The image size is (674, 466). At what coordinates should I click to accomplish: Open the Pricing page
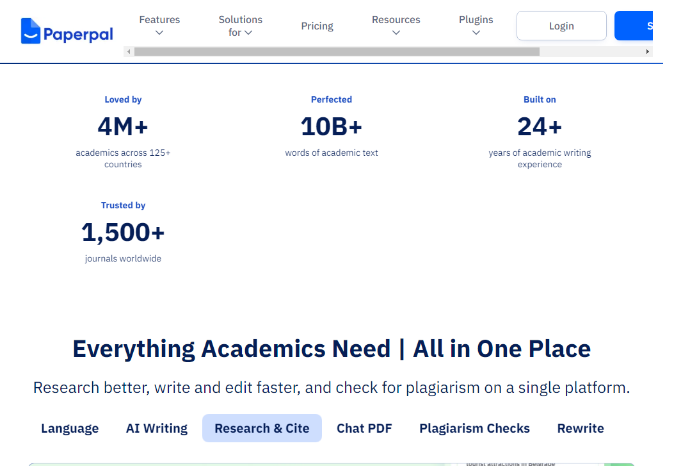pyautogui.click(x=317, y=26)
